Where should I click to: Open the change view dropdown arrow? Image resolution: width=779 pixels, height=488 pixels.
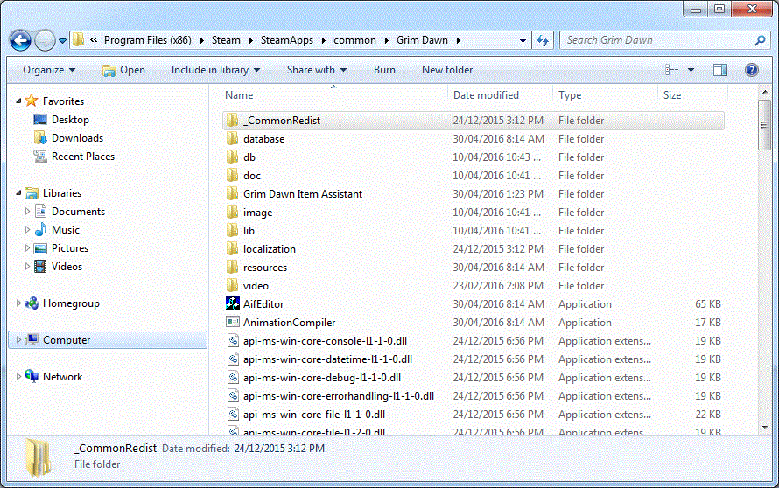pos(691,70)
